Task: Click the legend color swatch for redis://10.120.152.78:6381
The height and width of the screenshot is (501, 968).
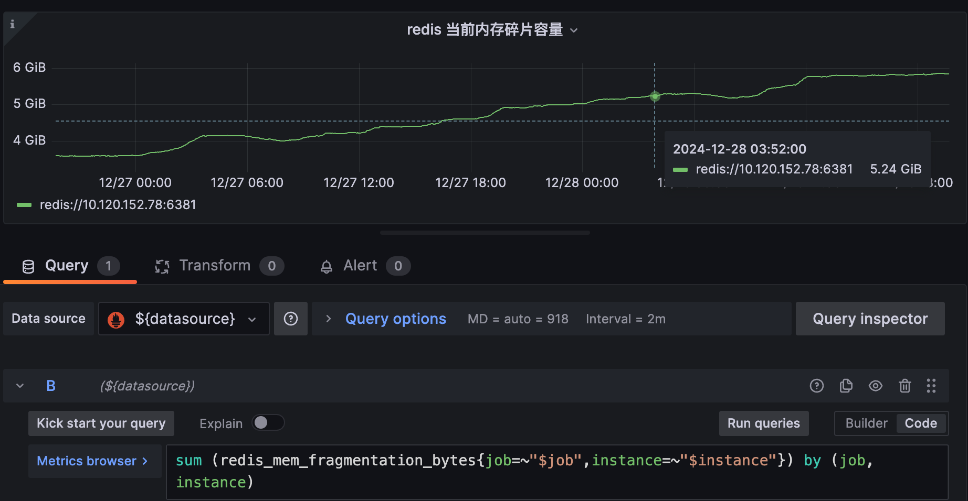Action: coord(23,205)
